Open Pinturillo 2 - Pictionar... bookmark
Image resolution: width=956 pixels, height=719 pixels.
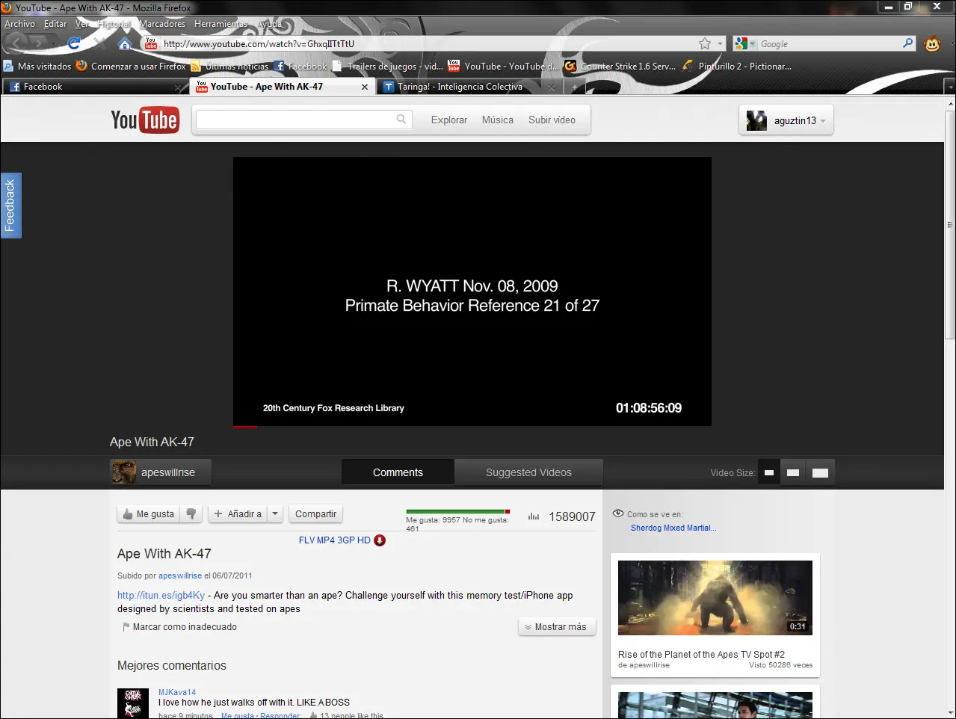coord(737,66)
